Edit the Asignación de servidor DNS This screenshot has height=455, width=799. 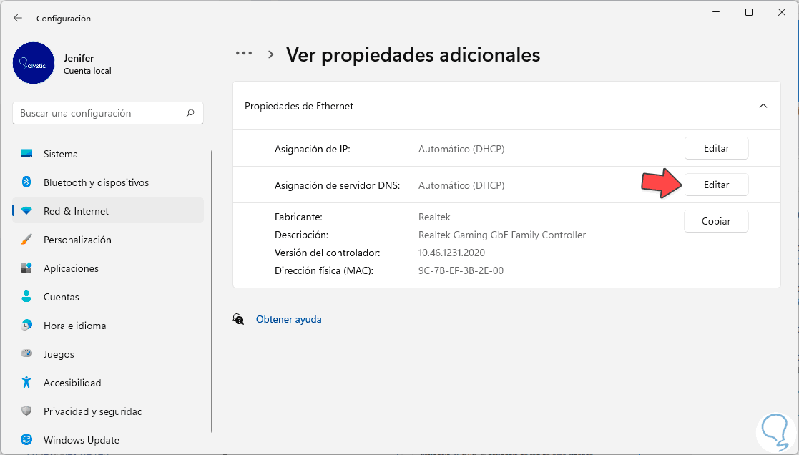click(x=716, y=185)
